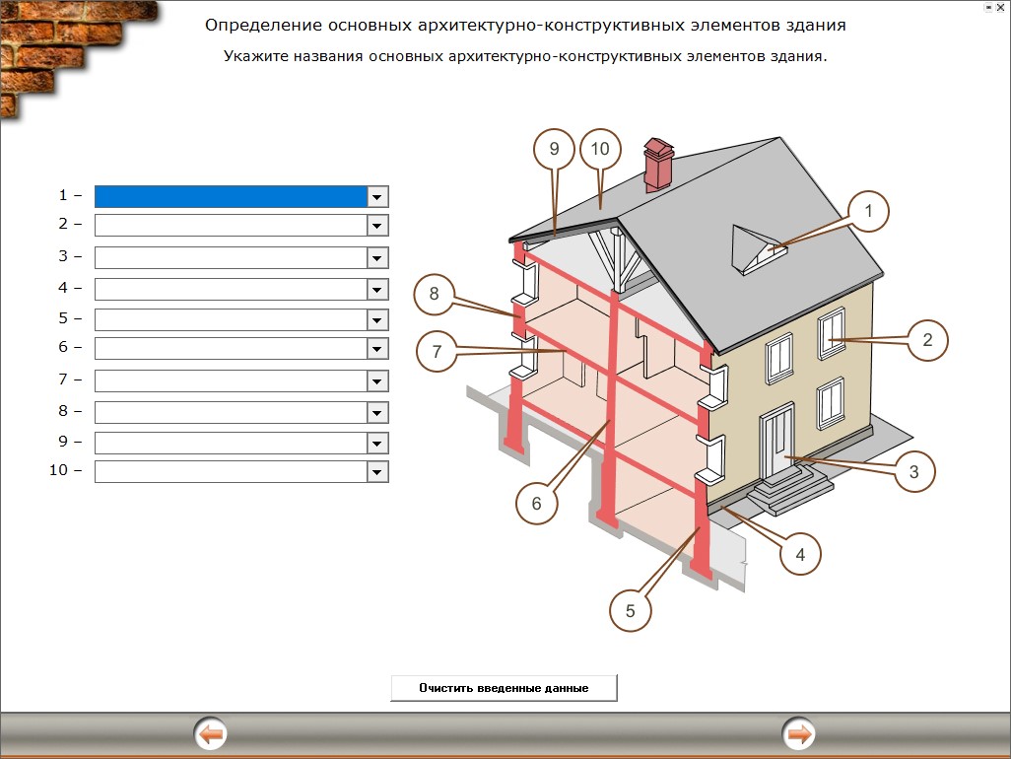The width and height of the screenshot is (1011, 759).
Task: Click the circled number 8 callout marker
Action: pyautogui.click(x=435, y=293)
